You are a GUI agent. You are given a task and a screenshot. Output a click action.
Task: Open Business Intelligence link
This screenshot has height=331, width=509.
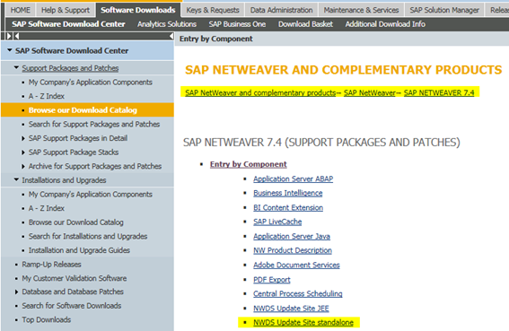[x=288, y=193]
